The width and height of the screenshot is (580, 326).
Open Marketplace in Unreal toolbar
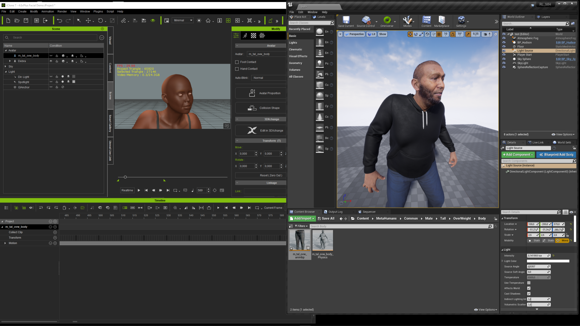pos(442,22)
